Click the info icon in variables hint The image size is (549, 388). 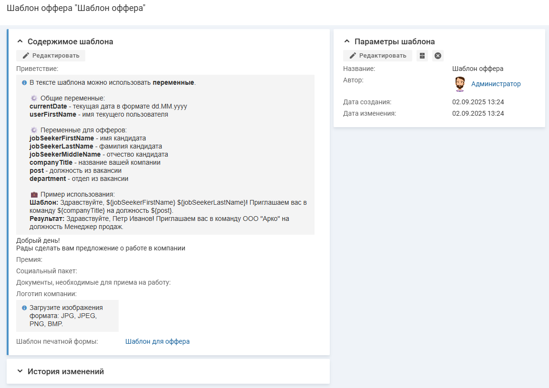click(x=24, y=83)
